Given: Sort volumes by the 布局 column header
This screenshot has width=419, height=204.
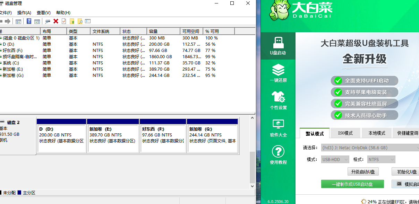Looking at the screenshot, I should tap(53, 31).
